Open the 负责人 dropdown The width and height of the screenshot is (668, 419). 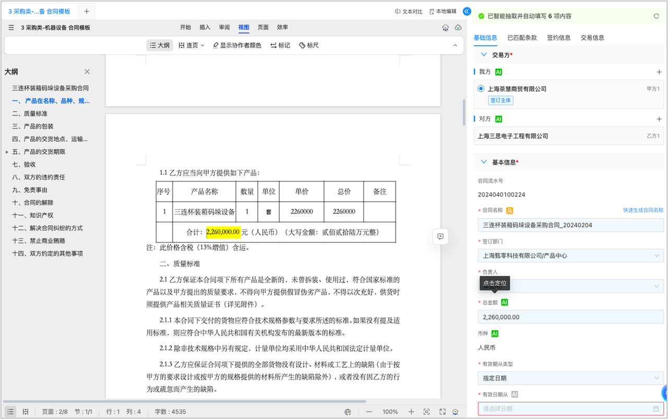coord(571,286)
